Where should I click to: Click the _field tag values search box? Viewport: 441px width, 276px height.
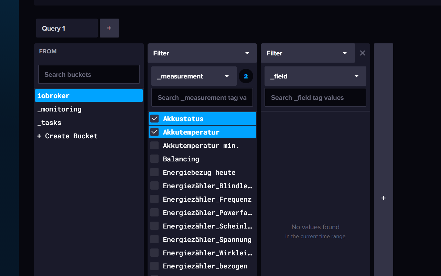coord(315,98)
